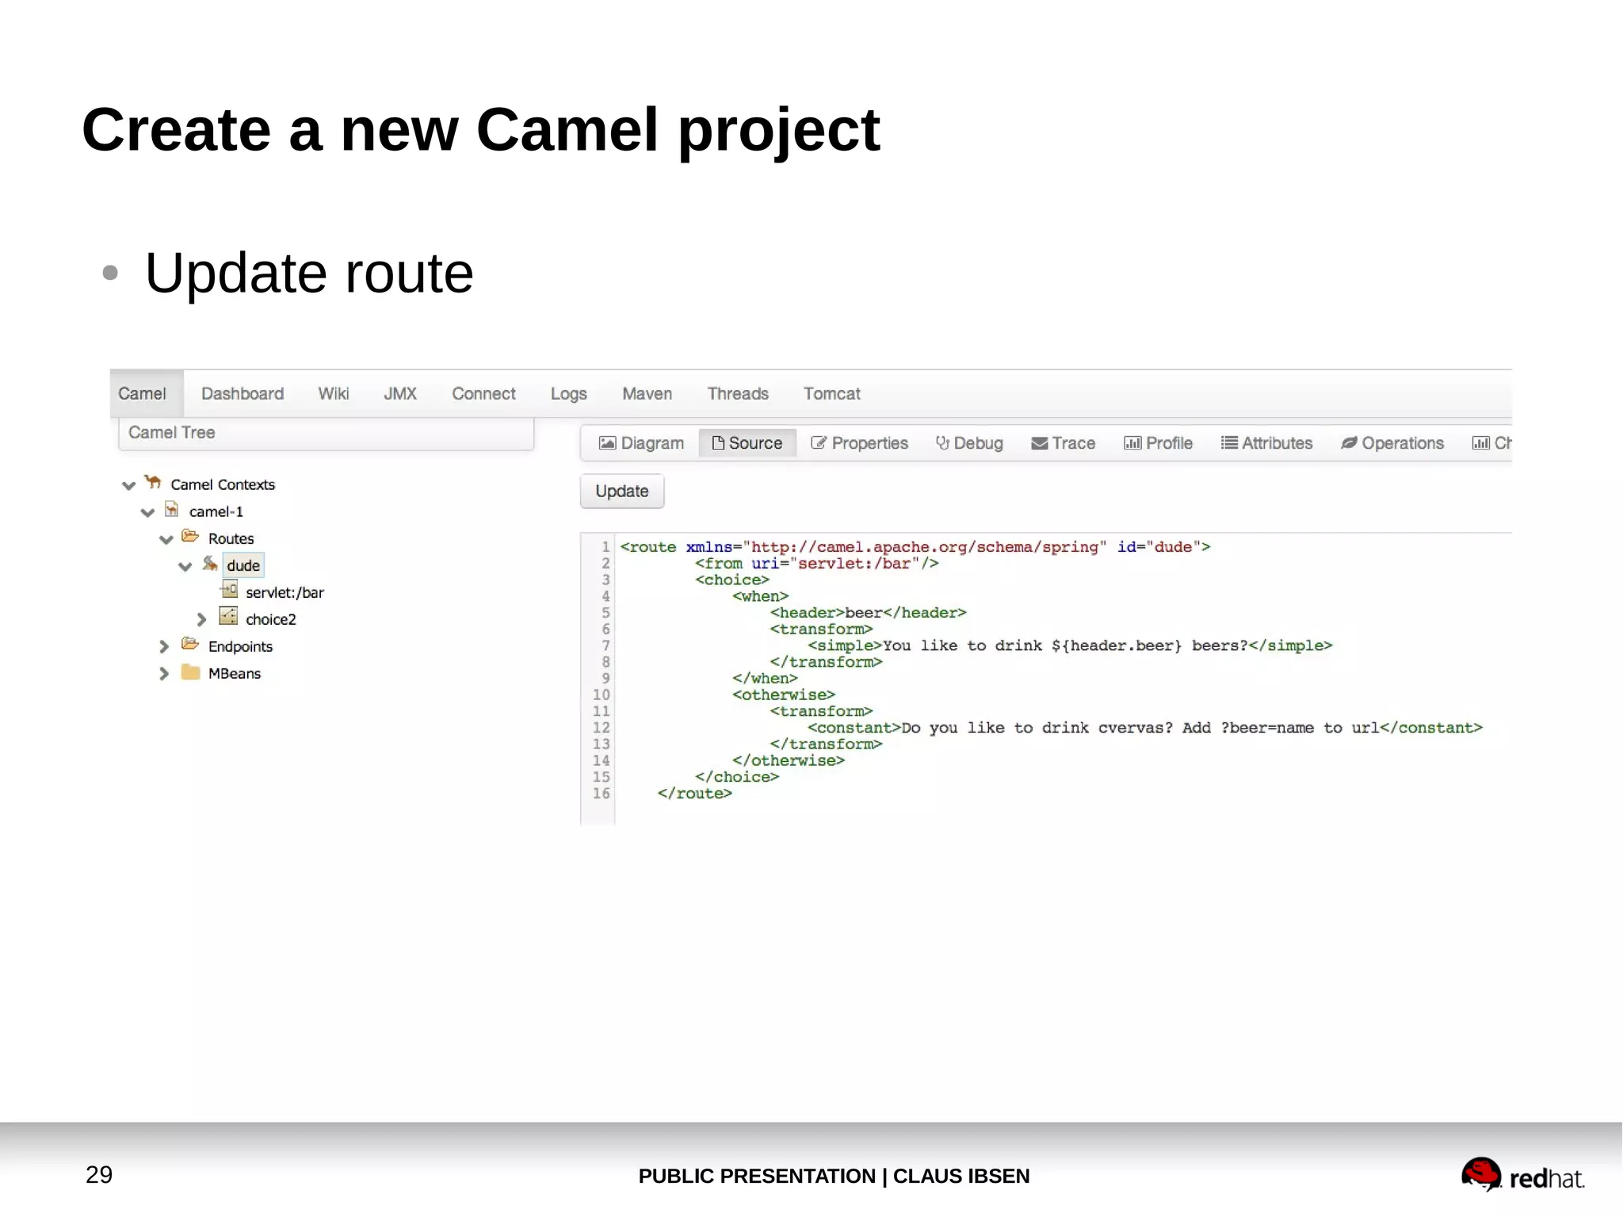Click the Debug stethoscope icon
Viewport: 1623px width, 1217px height.
(x=943, y=443)
